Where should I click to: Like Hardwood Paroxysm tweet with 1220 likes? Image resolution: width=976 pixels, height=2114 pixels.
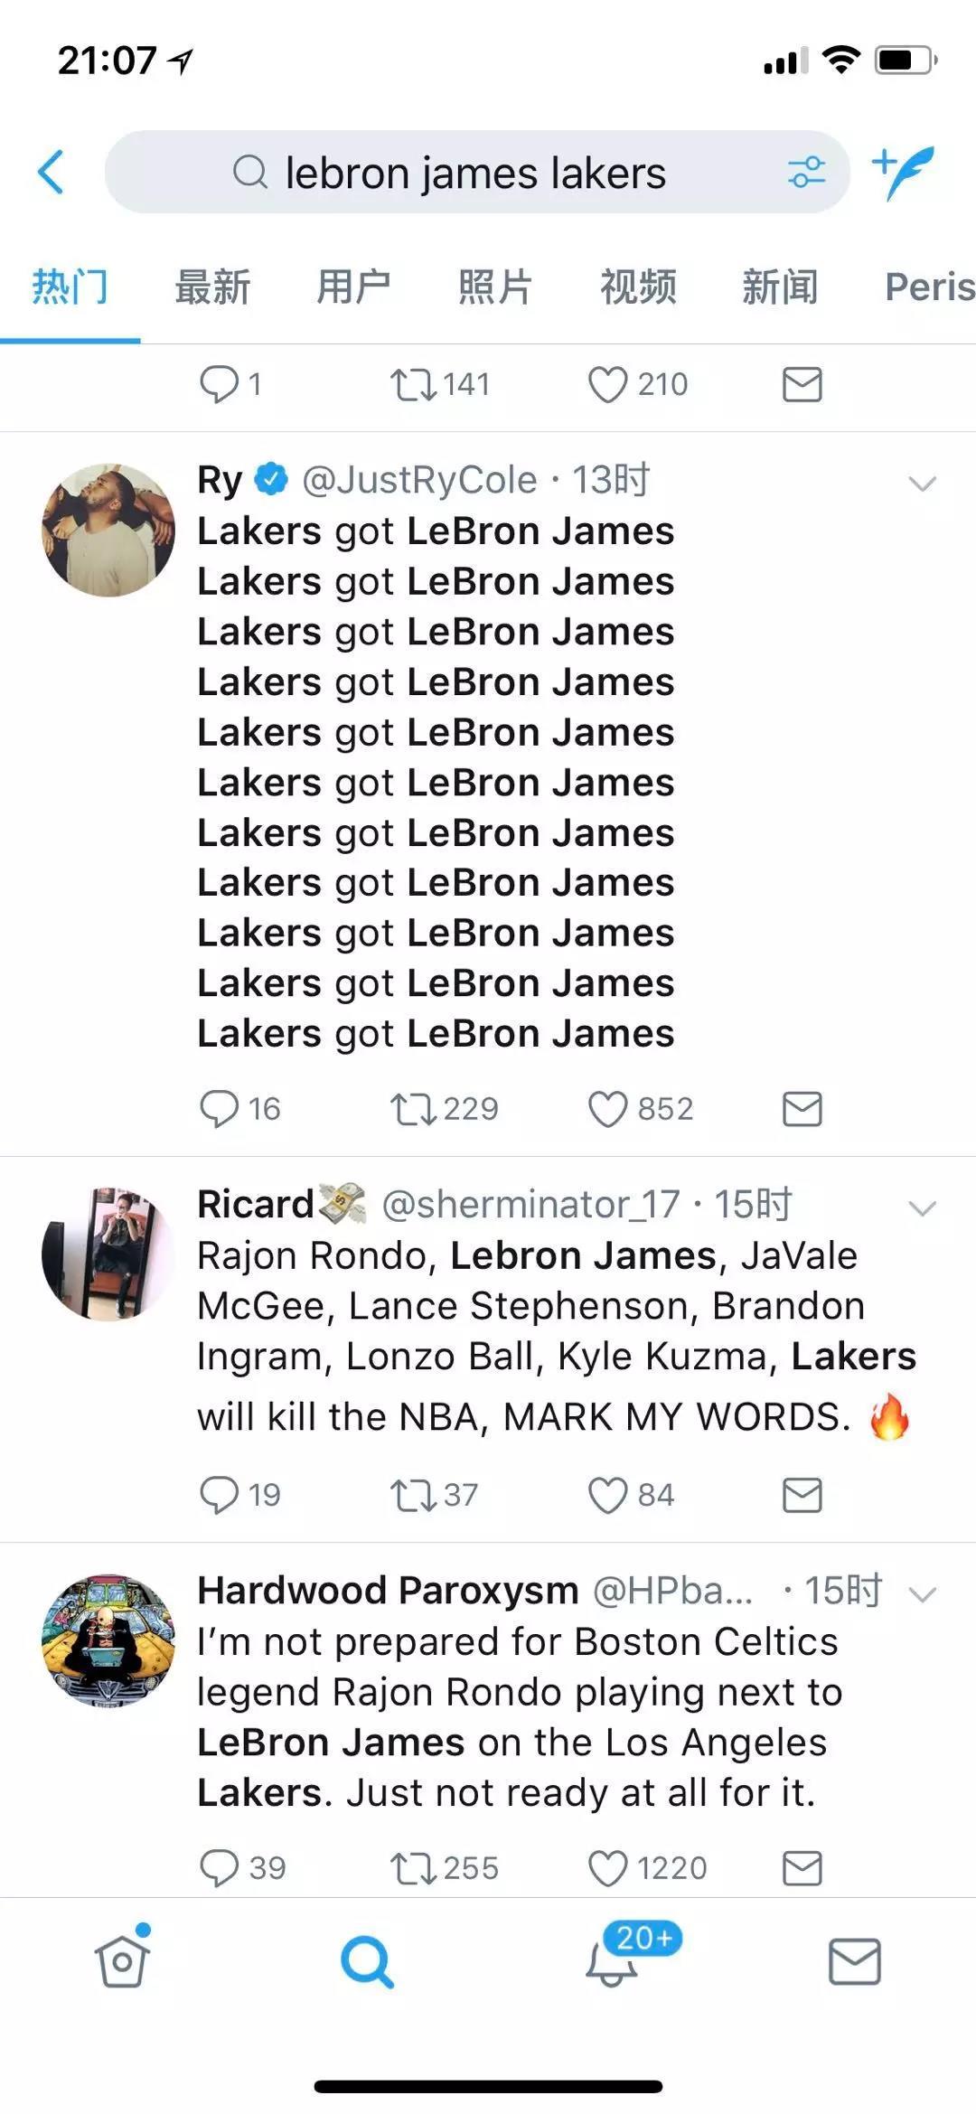click(607, 1867)
